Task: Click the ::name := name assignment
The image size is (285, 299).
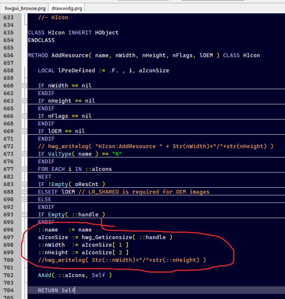Action: tap(65, 230)
